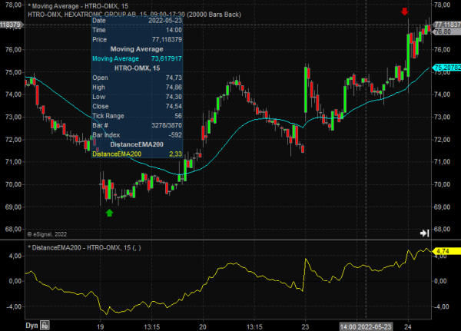Click the scroll-to-latest-bar arrow icon

425,233
